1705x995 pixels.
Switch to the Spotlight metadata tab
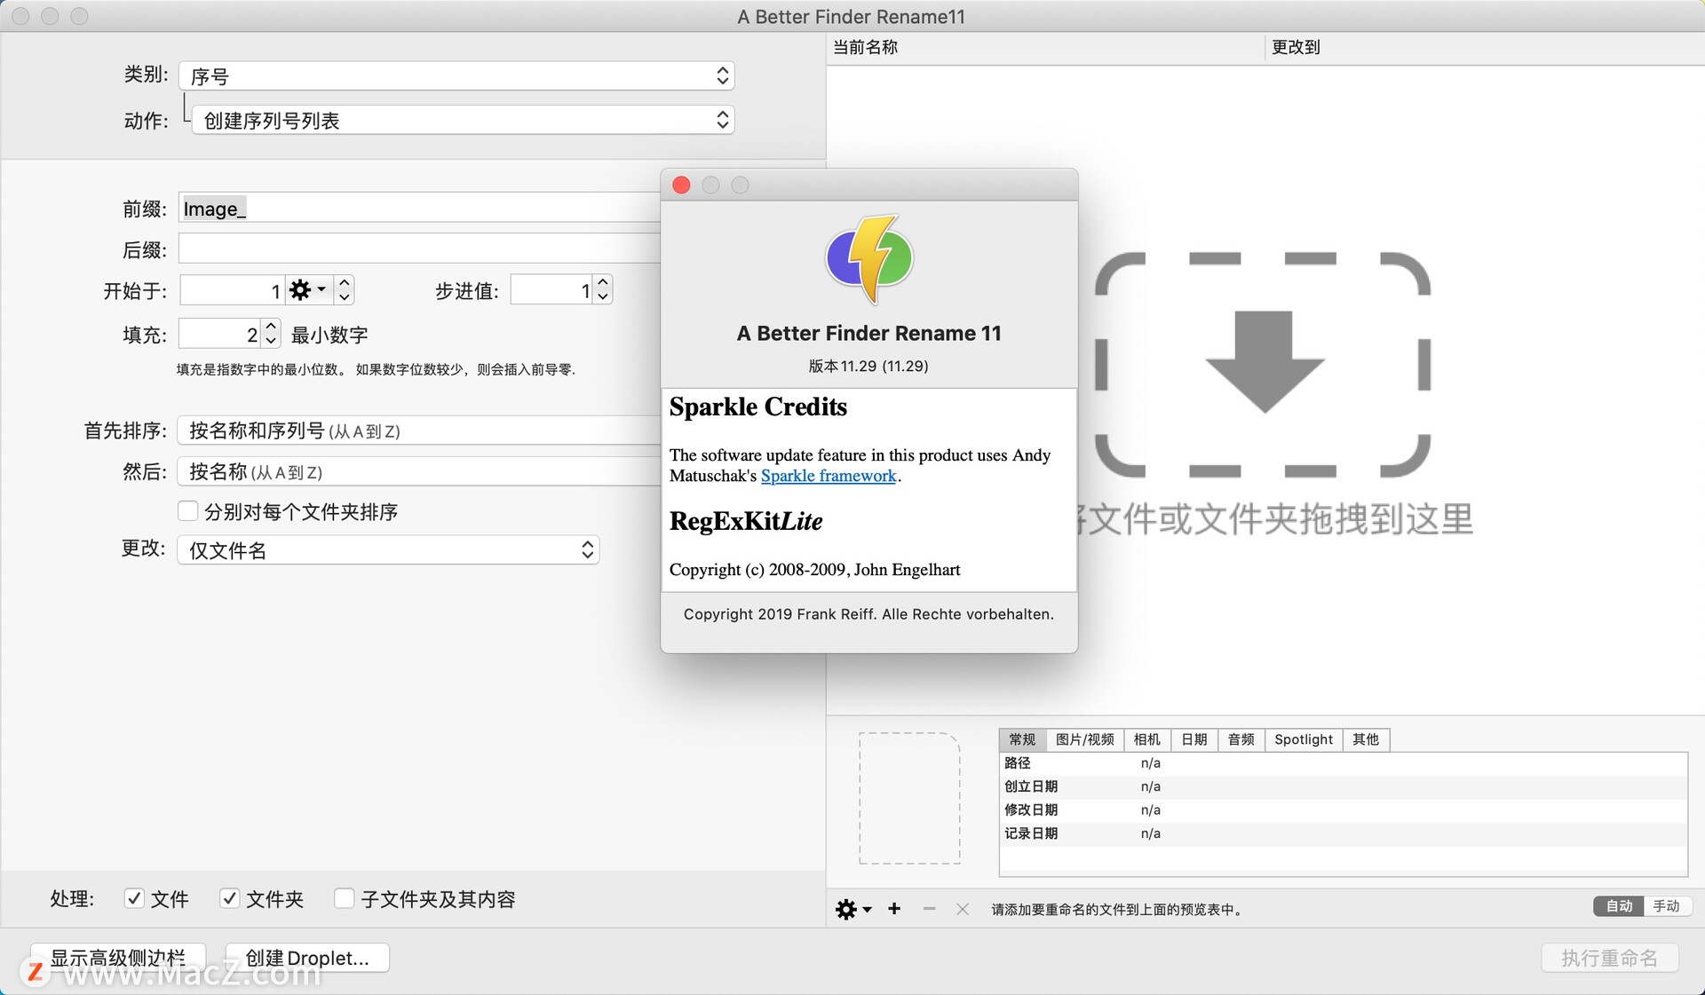pyautogui.click(x=1303, y=739)
